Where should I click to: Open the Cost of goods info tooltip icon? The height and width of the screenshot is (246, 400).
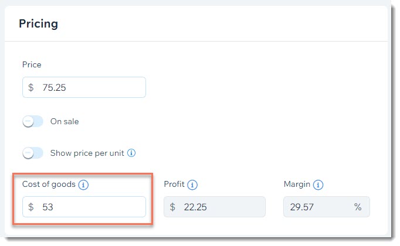pyautogui.click(x=83, y=185)
